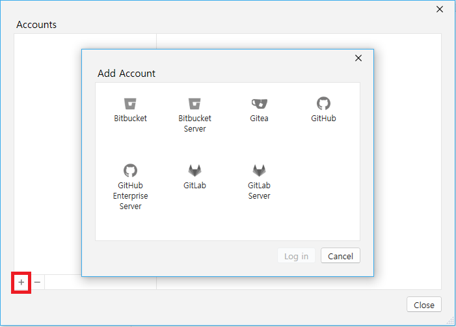Select the Bitbucket account type icon
This screenshot has height=327, width=456.
[130, 104]
